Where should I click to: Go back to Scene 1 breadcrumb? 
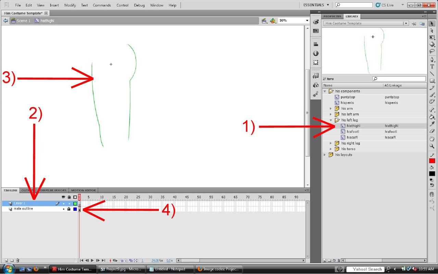pos(23,21)
